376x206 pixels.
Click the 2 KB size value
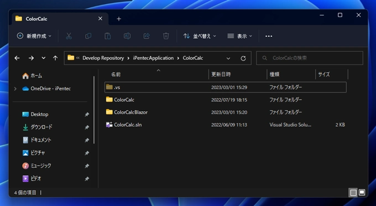[340, 124]
